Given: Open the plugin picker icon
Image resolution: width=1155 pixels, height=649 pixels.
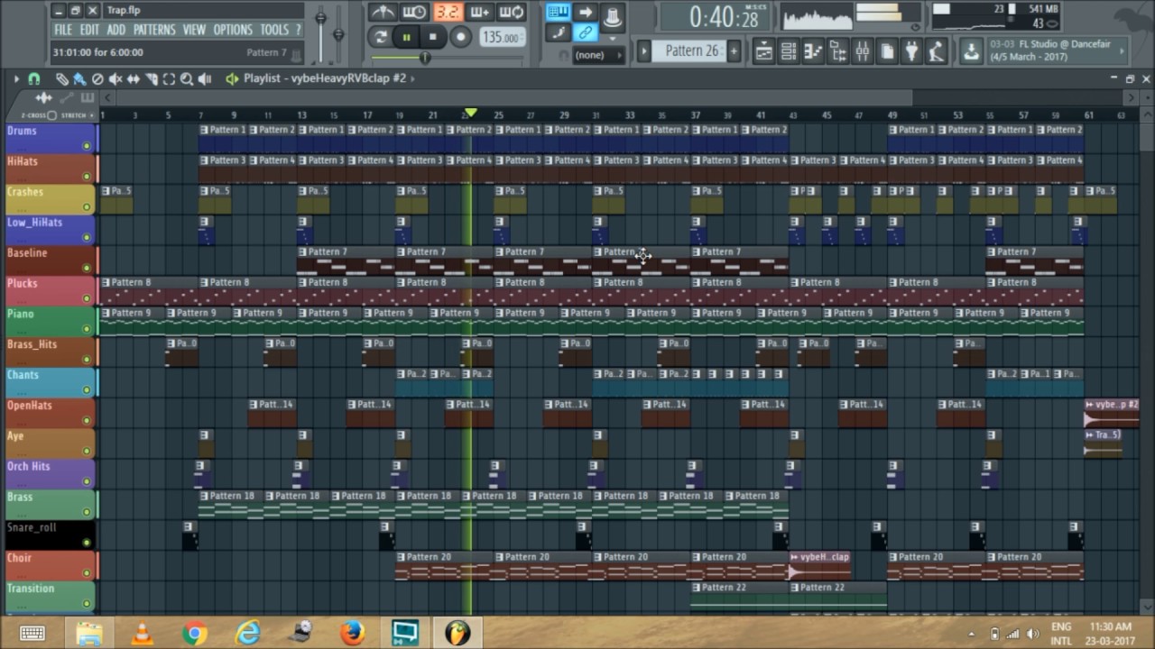Looking at the screenshot, I should tap(910, 50).
